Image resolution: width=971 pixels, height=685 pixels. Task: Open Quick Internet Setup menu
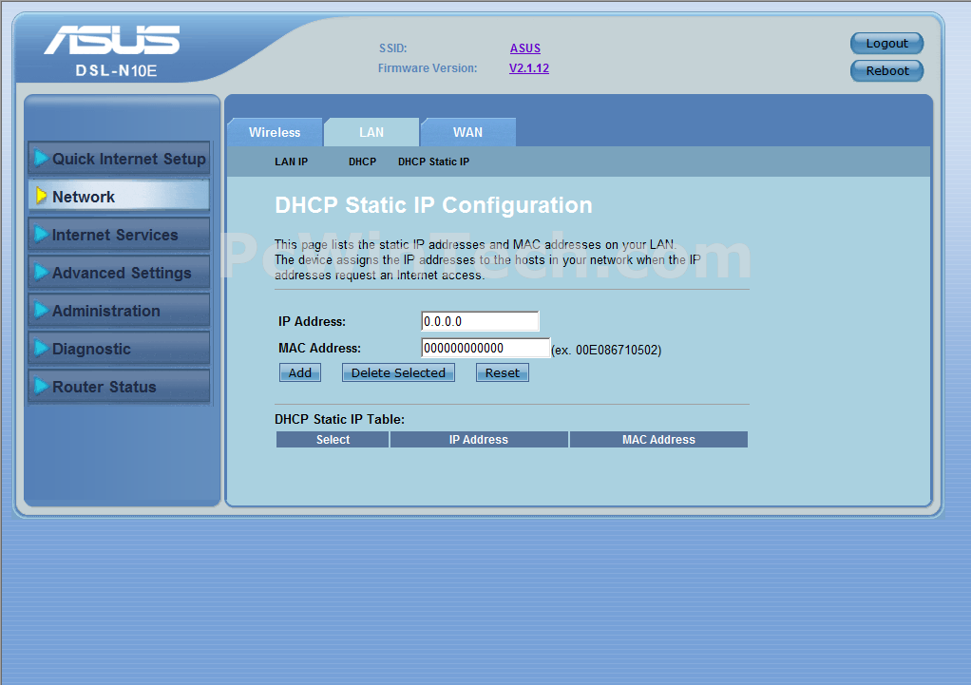119,159
